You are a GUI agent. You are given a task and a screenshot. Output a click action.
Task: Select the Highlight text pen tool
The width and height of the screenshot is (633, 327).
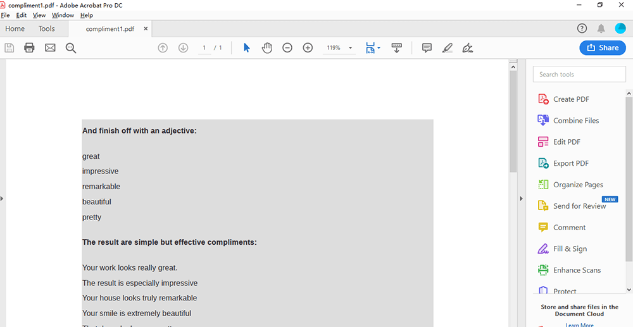tap(447, 48)
